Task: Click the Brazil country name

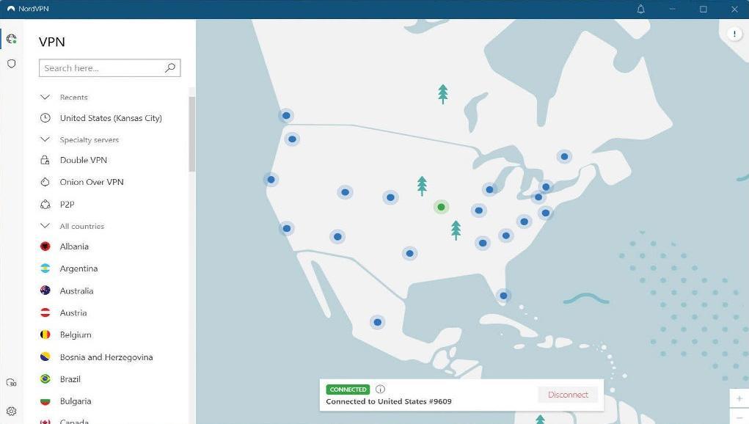Action: pyautogui.click(x=70, y=379)
